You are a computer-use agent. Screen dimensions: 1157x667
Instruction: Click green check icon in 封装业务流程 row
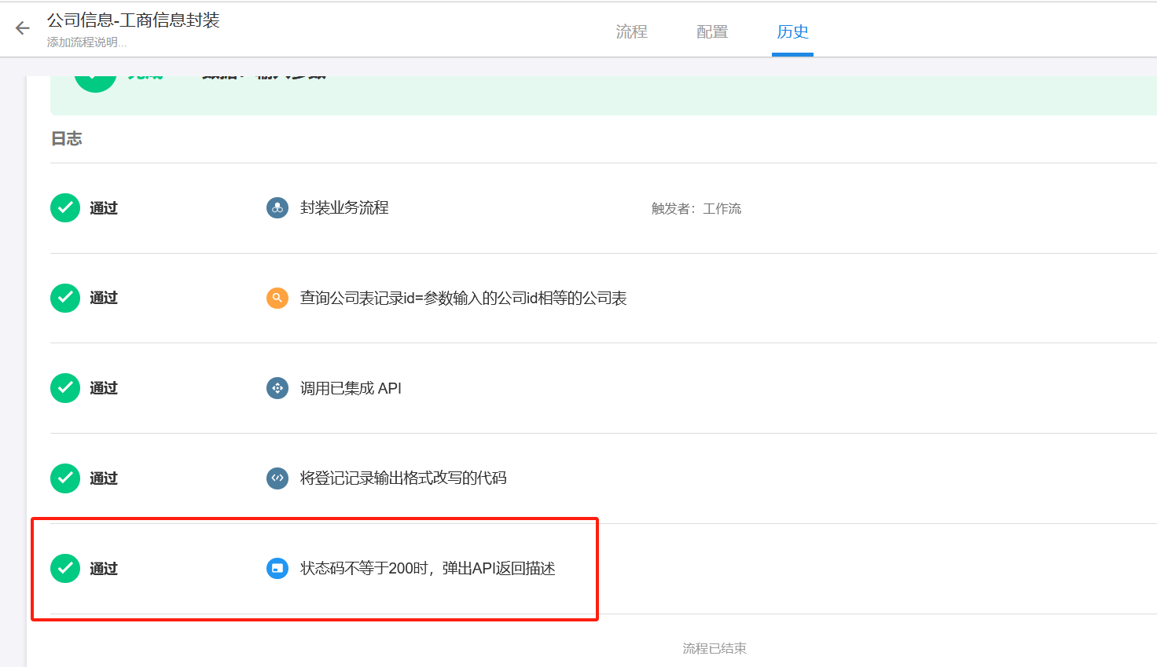click(65, 208)
